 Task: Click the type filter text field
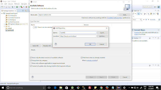pyautogui.click(x=80, y=21)
